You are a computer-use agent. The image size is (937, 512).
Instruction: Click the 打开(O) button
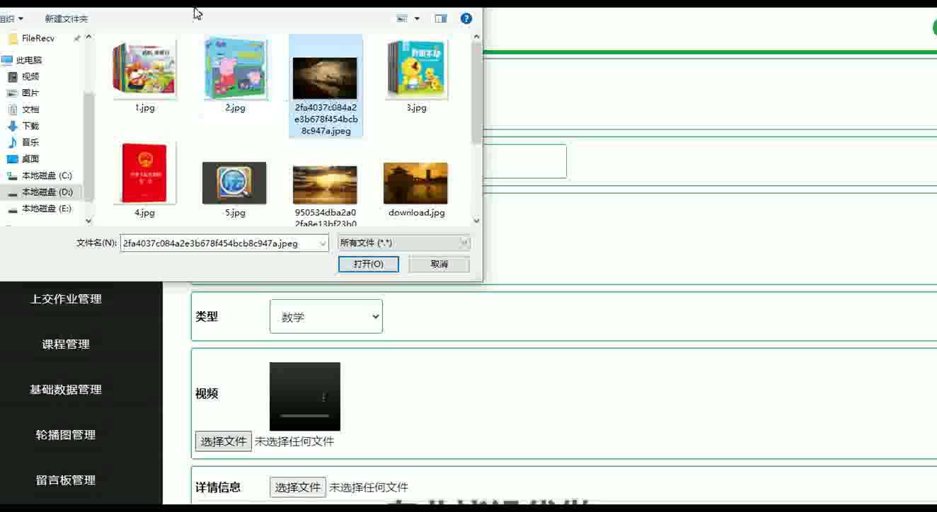tap(368, 264)
